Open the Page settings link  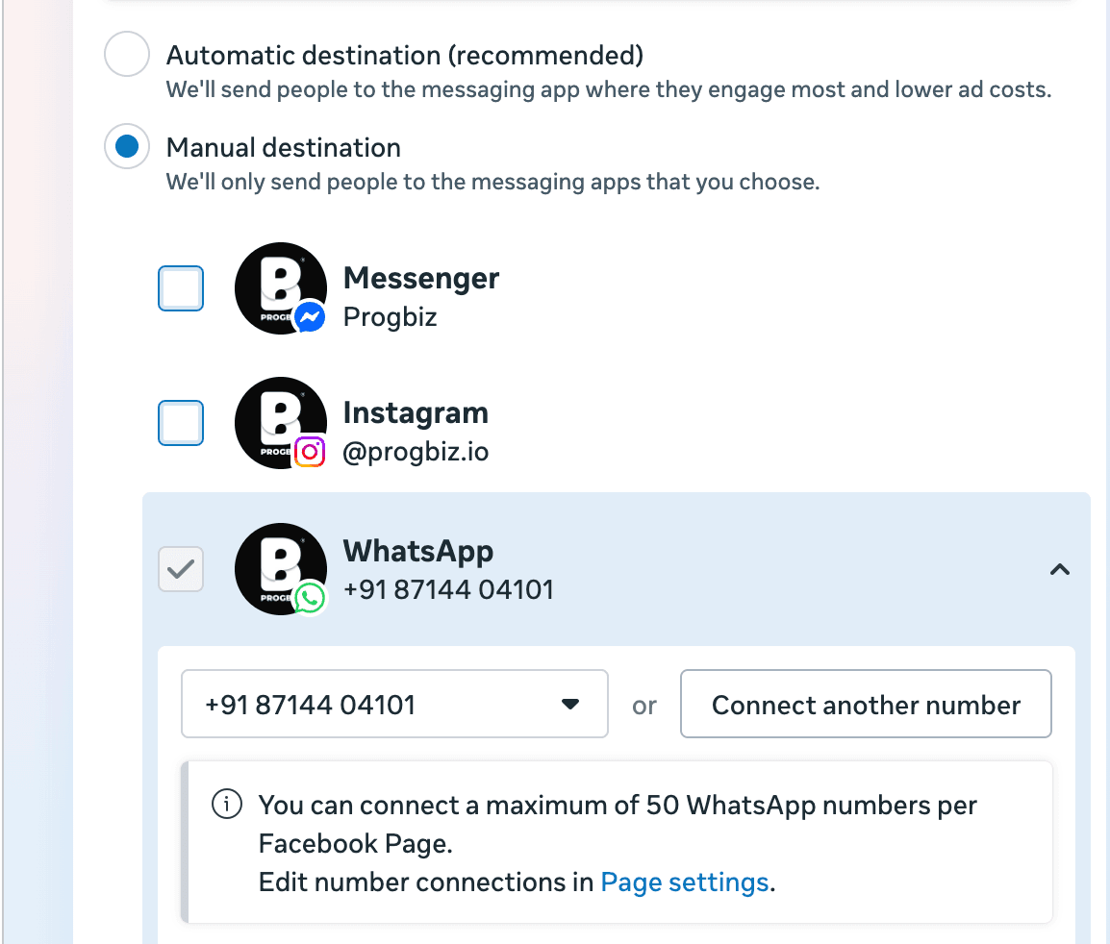(x=684, y=882)
